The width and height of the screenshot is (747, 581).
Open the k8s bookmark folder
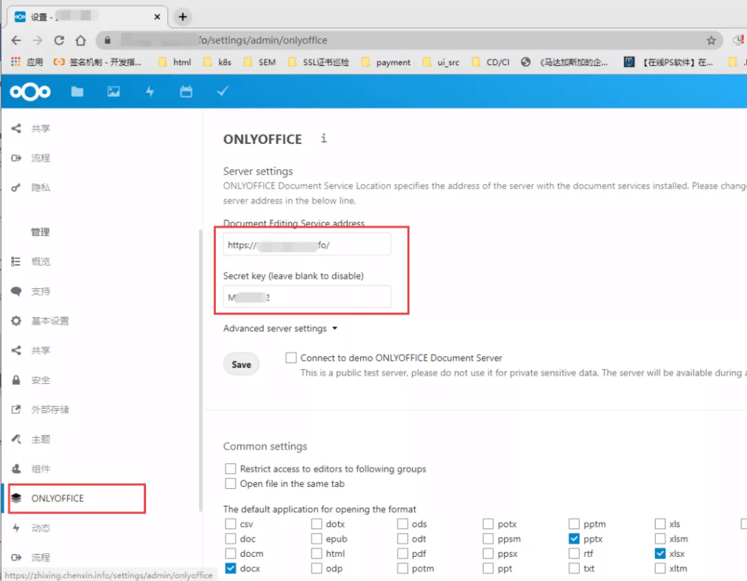pos(217,62)
